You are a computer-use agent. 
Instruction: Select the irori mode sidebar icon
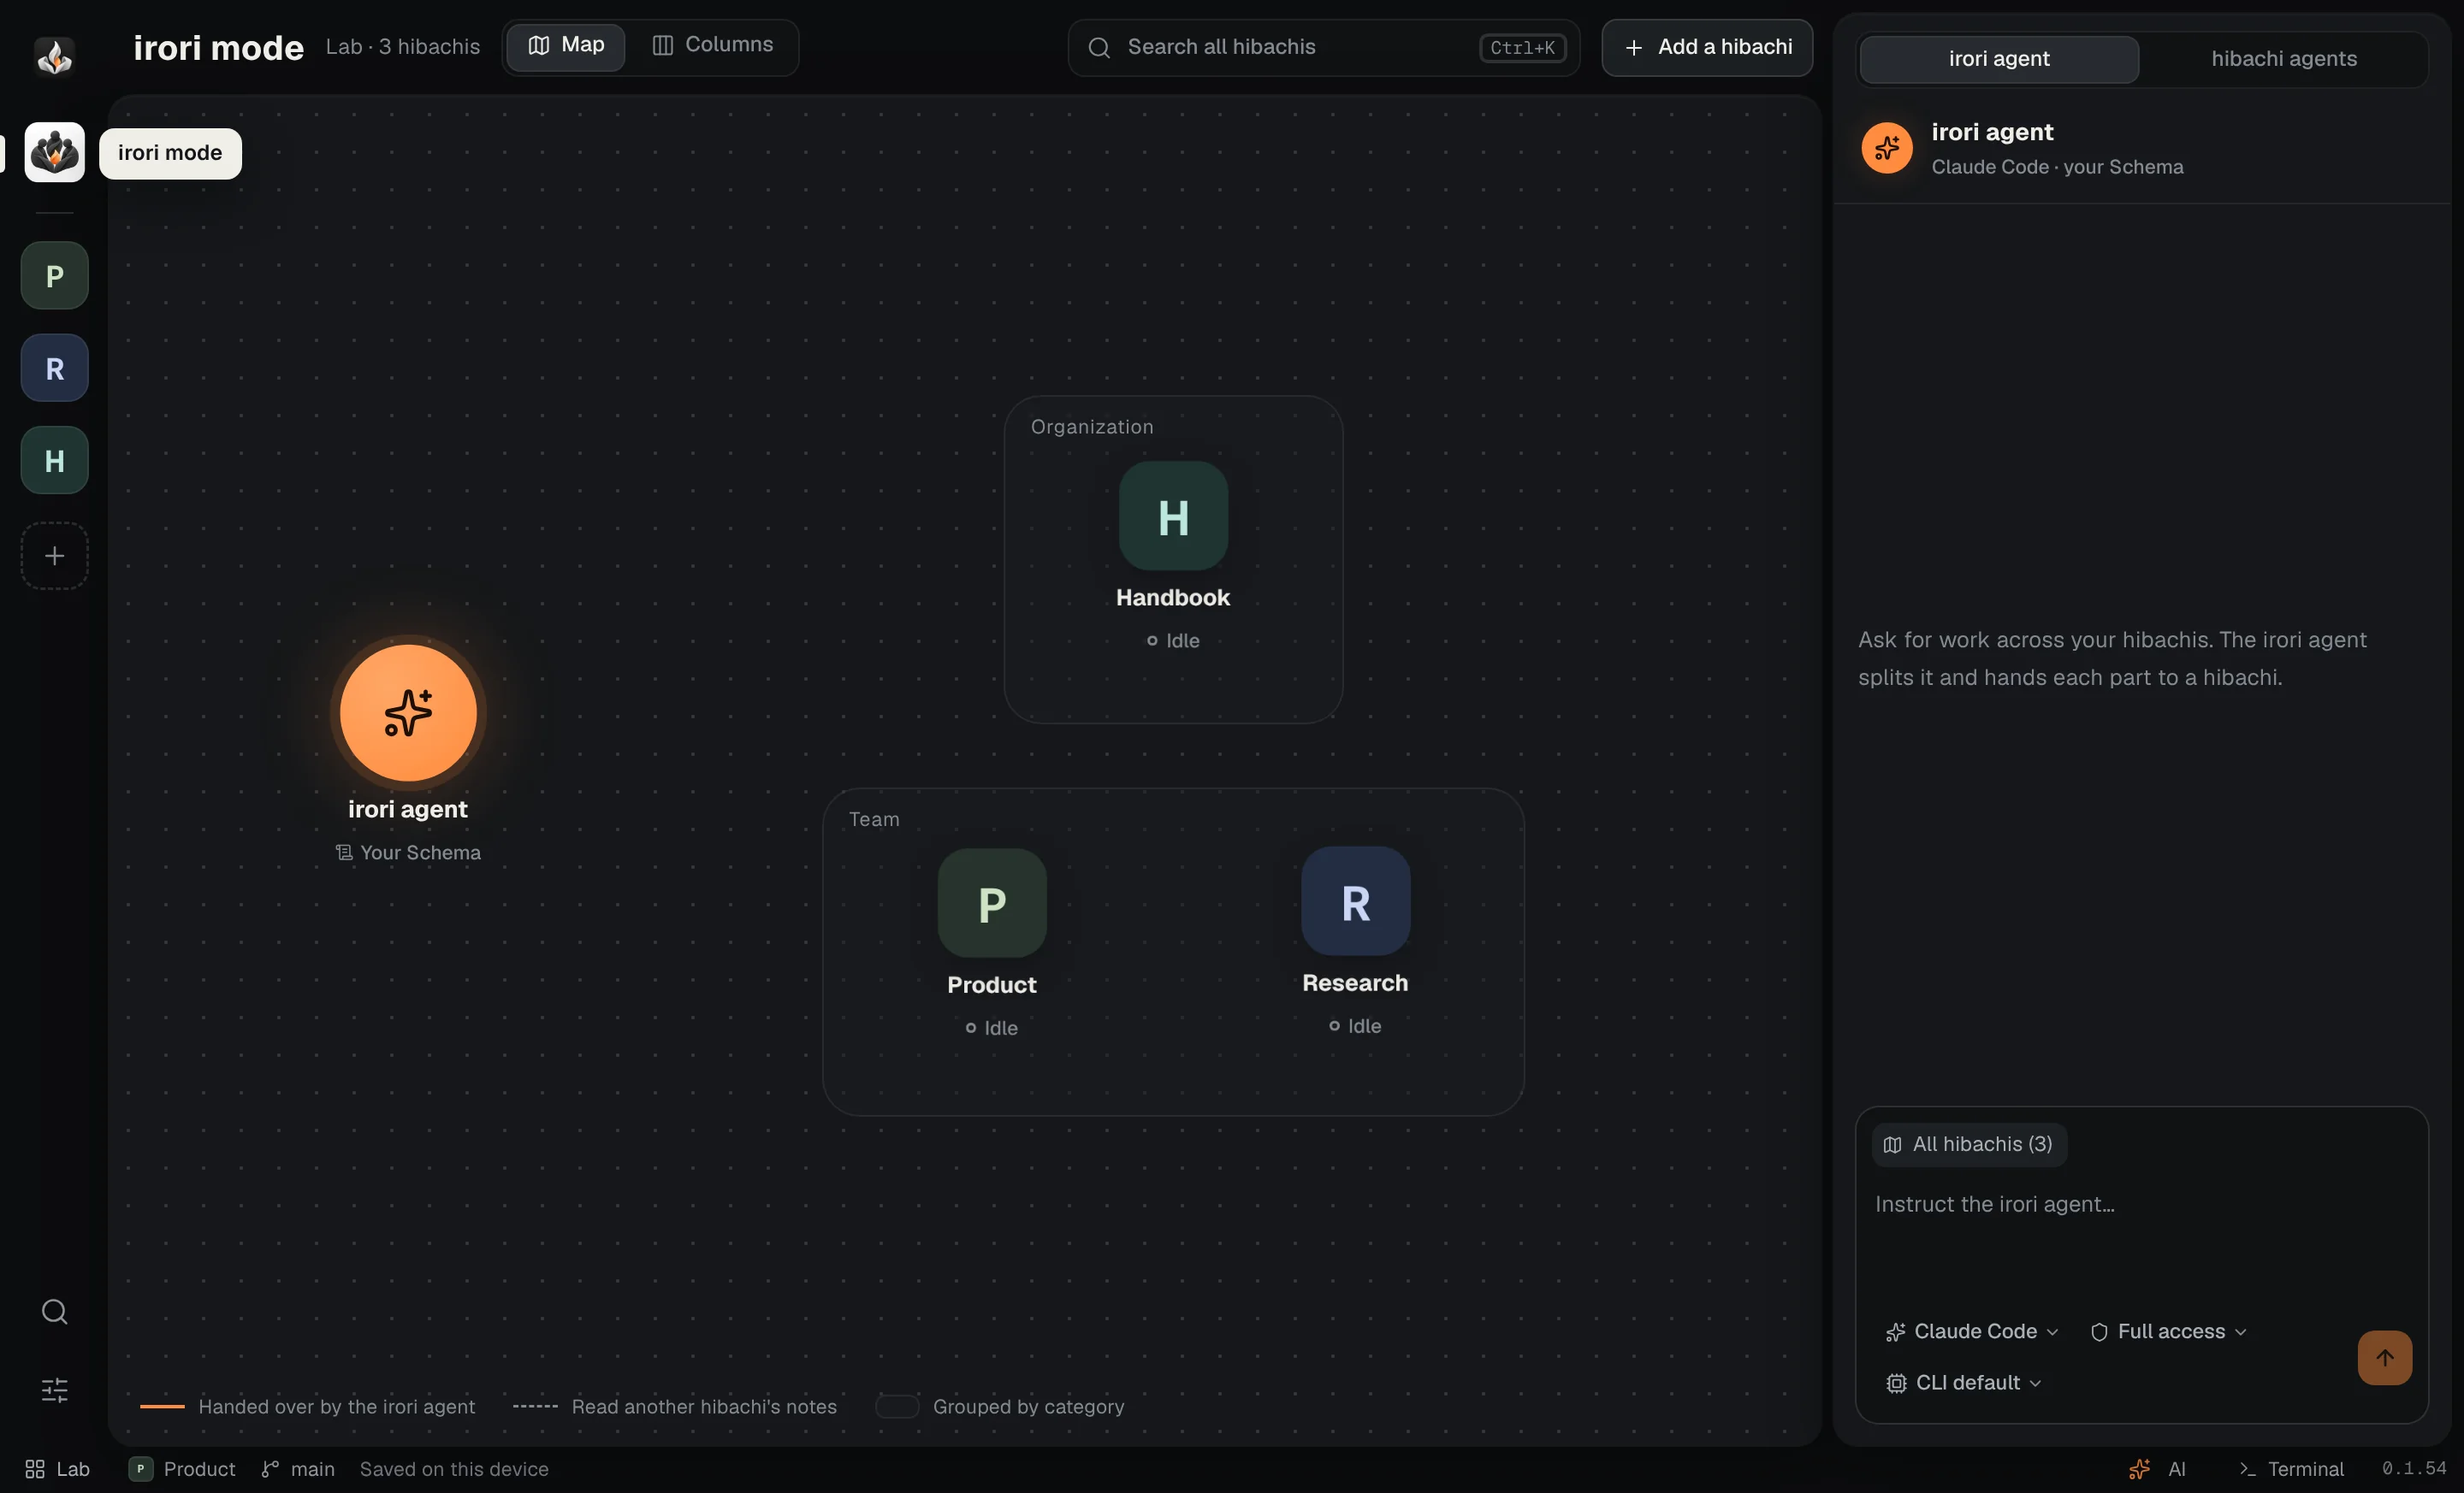point(54,152)
